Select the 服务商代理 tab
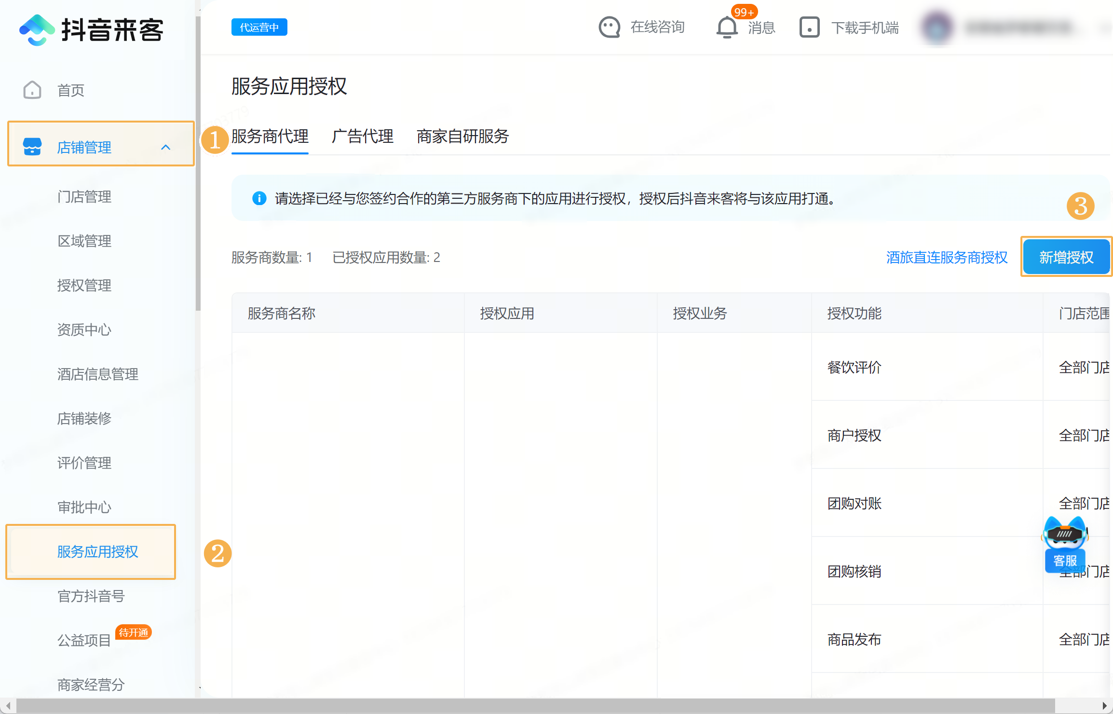1113x714 pixels. 270,137
